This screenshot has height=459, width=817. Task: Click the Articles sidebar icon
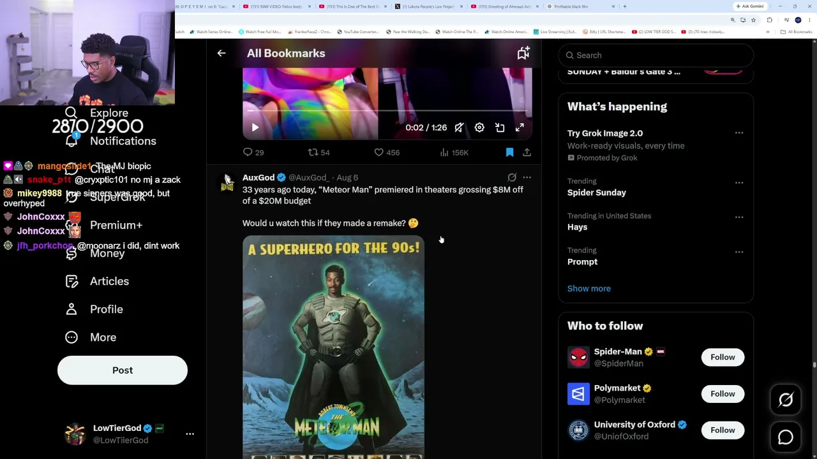click(x=71, y=281)
